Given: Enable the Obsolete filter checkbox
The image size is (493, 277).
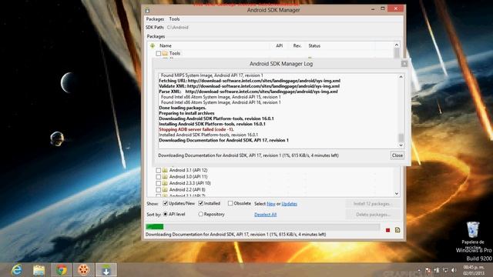Looking at the screenshot, I should [x=230, y=203].
